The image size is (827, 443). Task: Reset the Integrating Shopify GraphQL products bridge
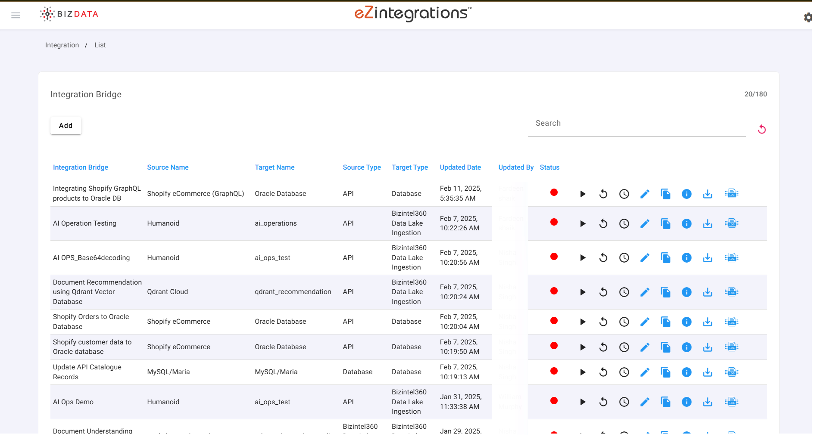pos(603,194)
